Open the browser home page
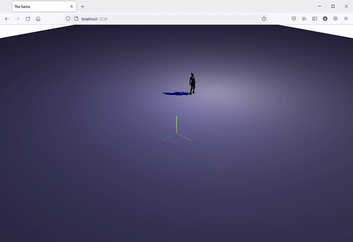 (38, 19)
